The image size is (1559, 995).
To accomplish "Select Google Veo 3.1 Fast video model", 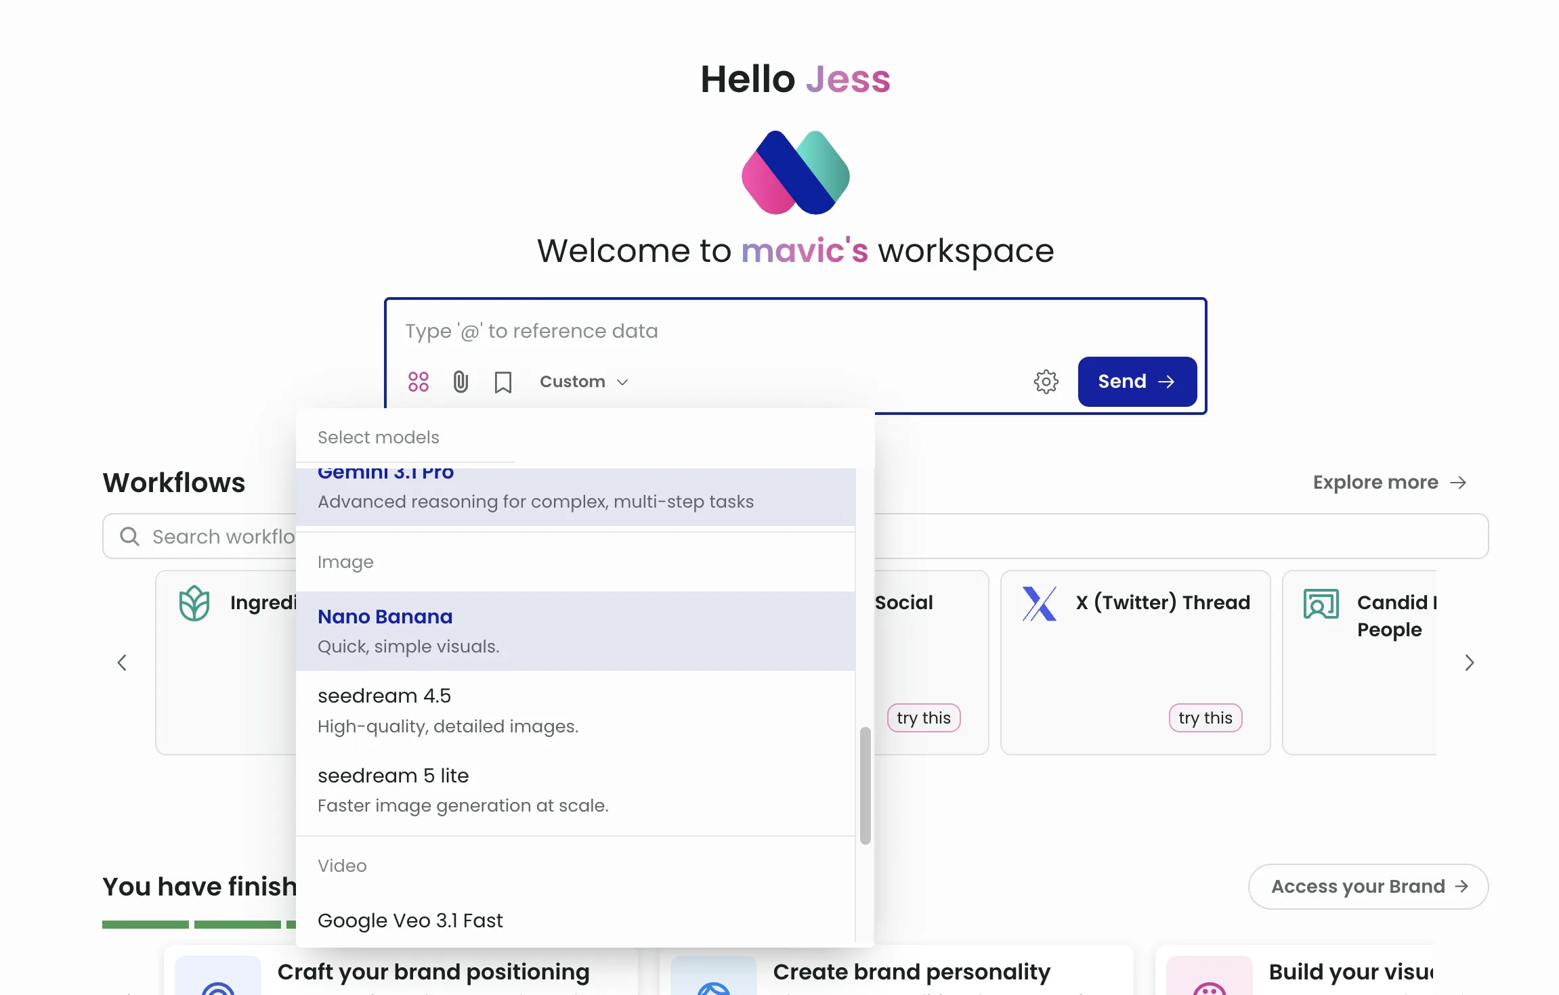I will [576, 921].
